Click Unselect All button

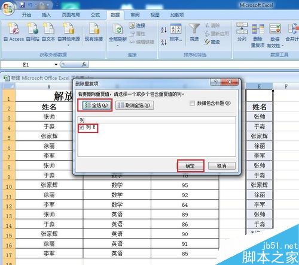[x=135, y=106]
